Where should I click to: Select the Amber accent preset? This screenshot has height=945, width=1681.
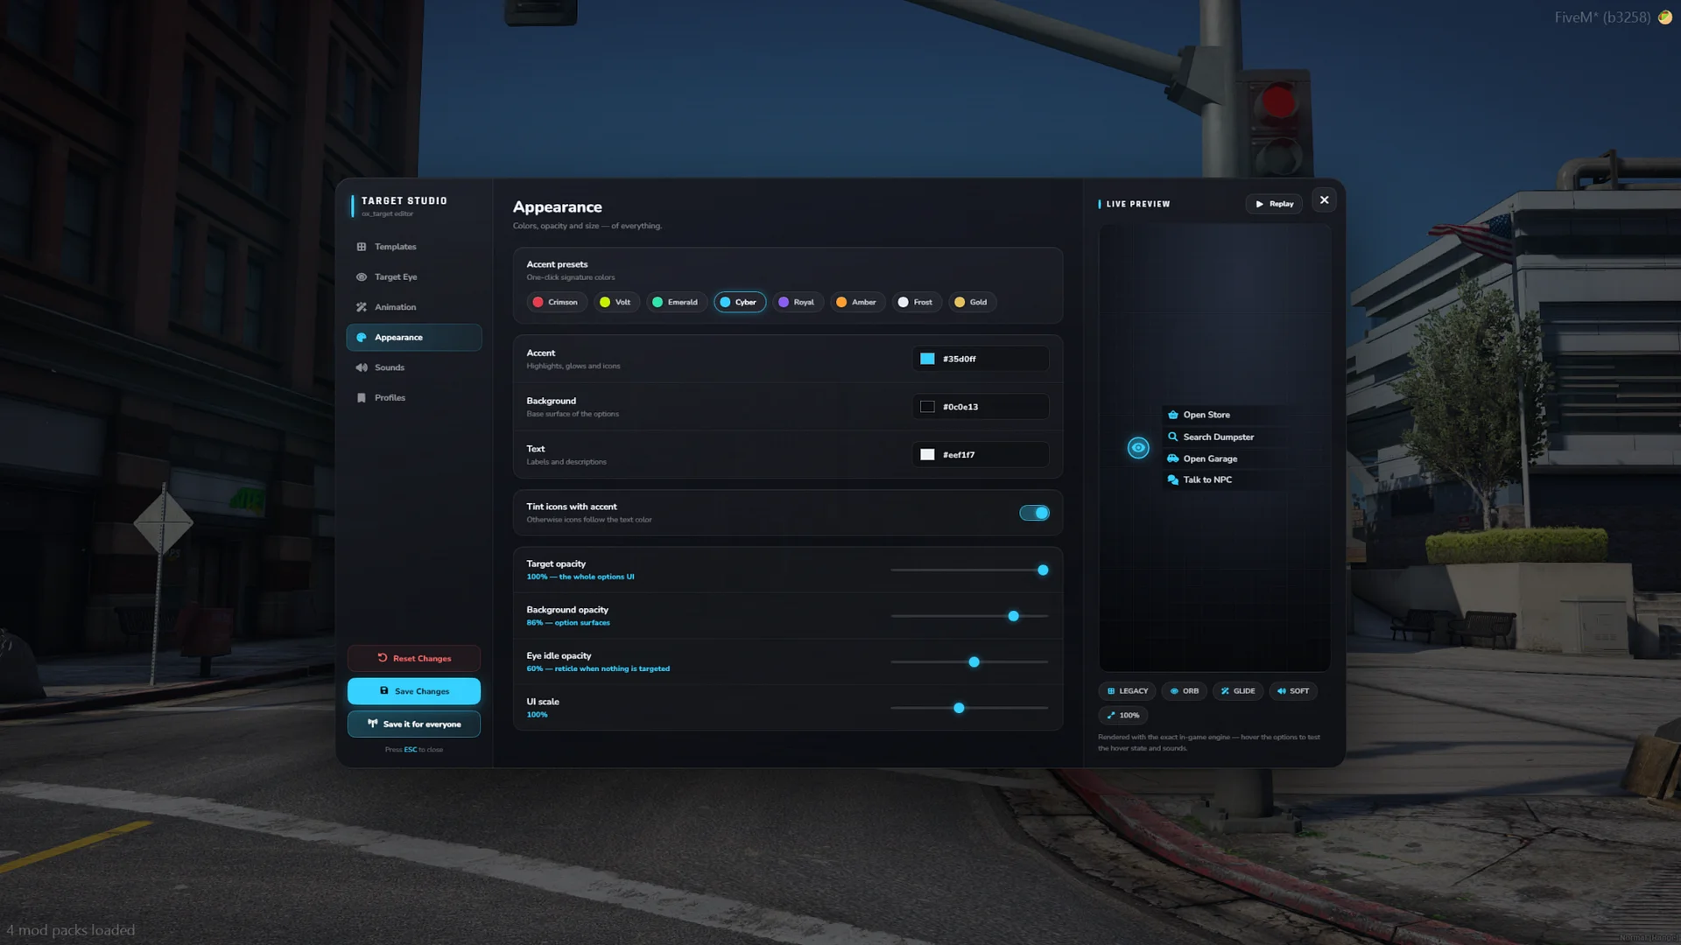coord(856,302)
